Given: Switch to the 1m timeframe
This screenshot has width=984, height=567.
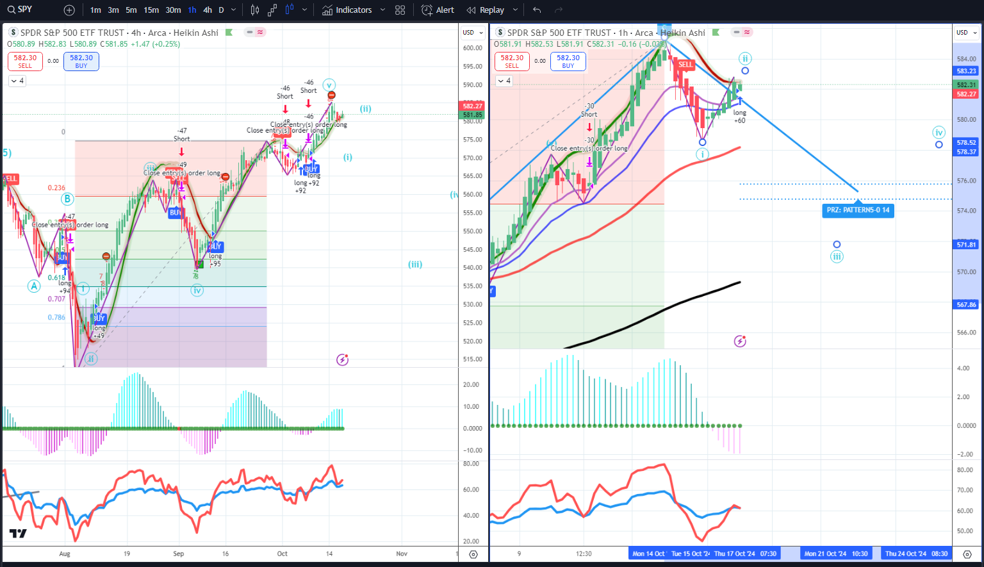Looking at the screenshot, I should coord(95,10).
